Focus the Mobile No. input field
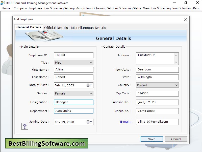202x152 pixels. pyautogui.click(x=157, y=111)
